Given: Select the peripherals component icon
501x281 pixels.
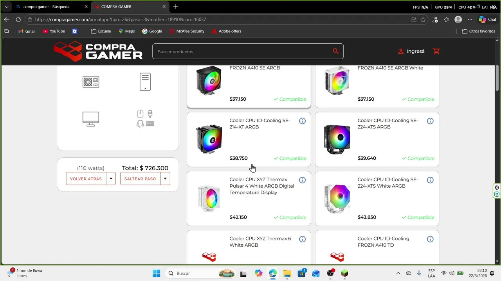Looking at the screenshot, I should pos(145,119).
